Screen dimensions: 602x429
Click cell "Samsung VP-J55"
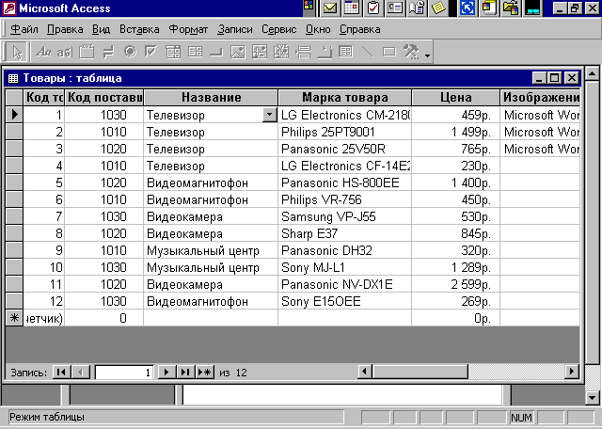[x=345, y=216]
